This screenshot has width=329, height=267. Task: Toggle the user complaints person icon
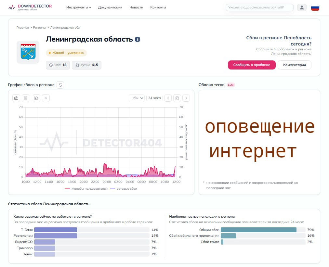coord(46,98)
